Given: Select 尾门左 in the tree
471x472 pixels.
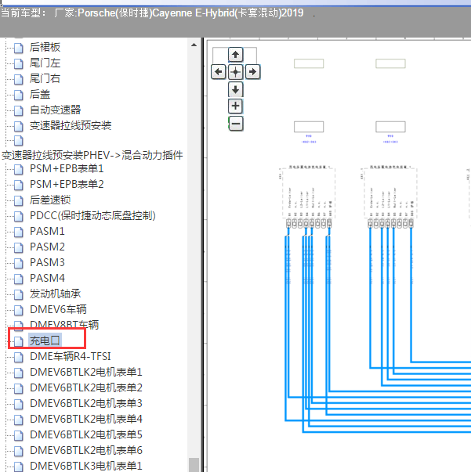Looking at the screenshot, I should tap(45, 63).
